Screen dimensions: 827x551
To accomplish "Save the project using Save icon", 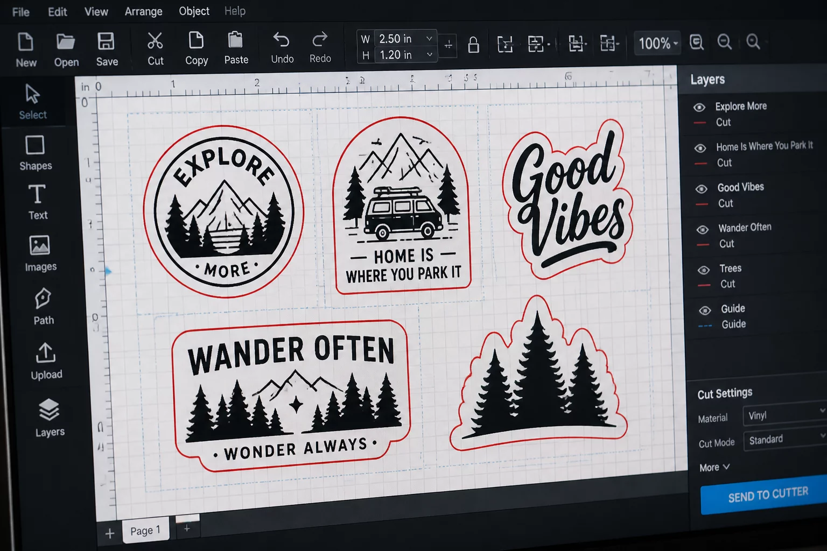I will tap(106, 42).
